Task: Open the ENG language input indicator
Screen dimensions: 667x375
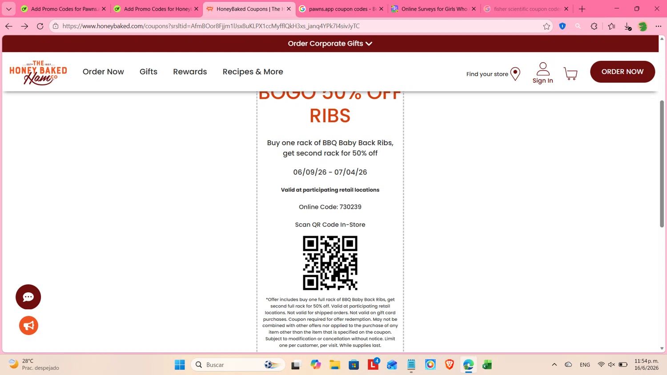Action: tap(585, 365)
